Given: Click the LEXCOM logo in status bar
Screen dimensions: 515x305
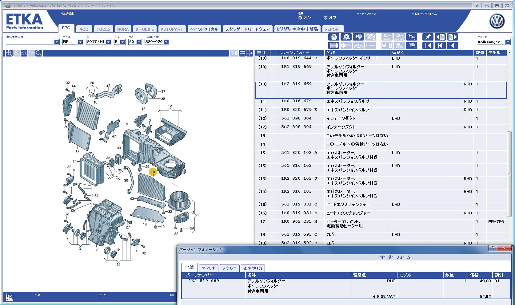Looking at the screenshot, I should [x=10, y=298].
